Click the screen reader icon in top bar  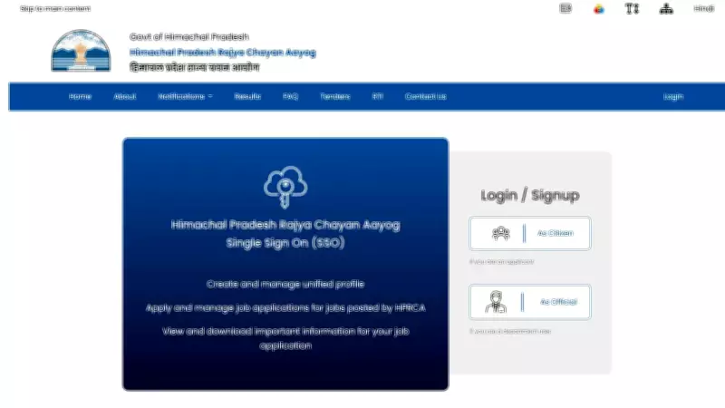tap(565, 8)
